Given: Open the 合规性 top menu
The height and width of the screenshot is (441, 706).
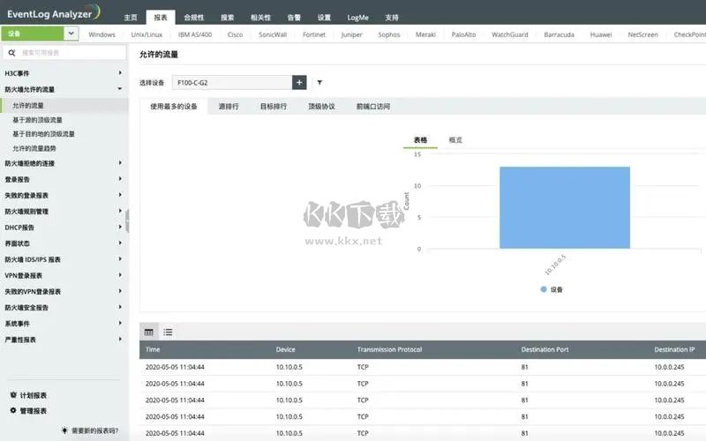Looking at the screenshot, I should click(194, 18).
